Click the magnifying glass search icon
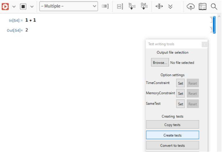Viewport: 222px width, 152px height. point(214,6)
